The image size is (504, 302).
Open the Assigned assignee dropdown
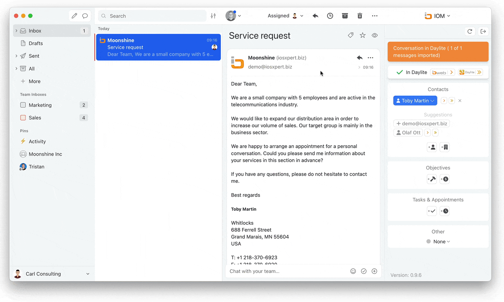point(285,16)
